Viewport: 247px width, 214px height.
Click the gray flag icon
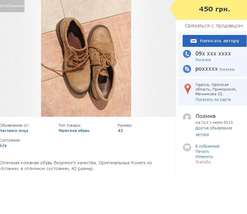pyautogui.click(x=187, y=147)
